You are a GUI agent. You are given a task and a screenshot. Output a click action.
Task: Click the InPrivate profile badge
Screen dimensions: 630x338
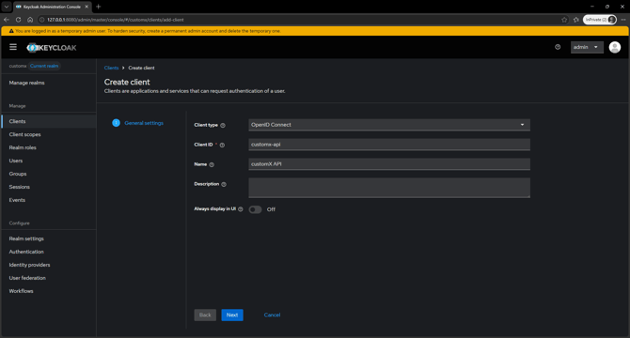point(600,20)
